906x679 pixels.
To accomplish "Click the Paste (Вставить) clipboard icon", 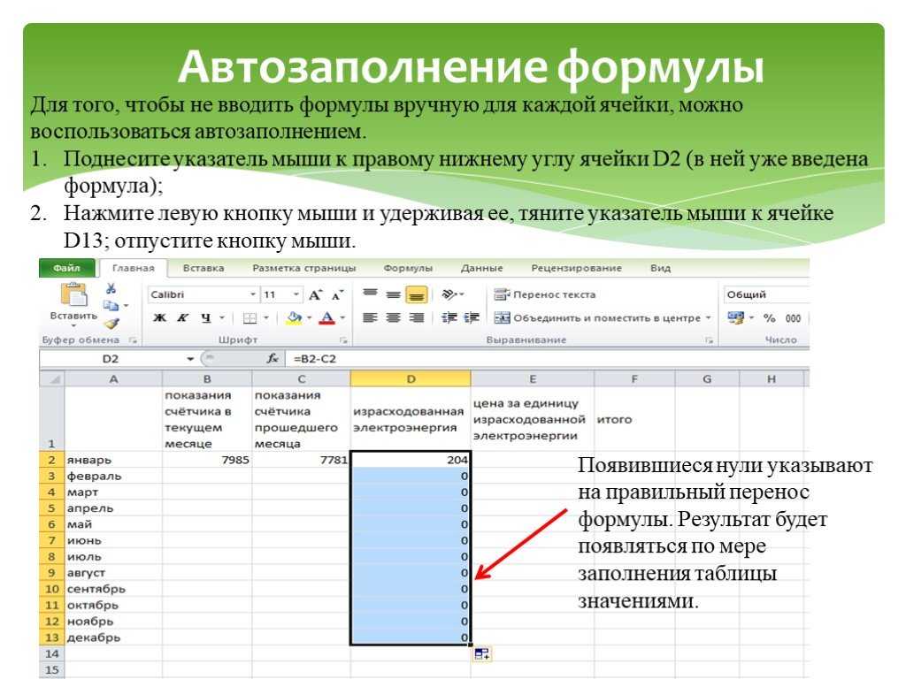I will point(74,294).
